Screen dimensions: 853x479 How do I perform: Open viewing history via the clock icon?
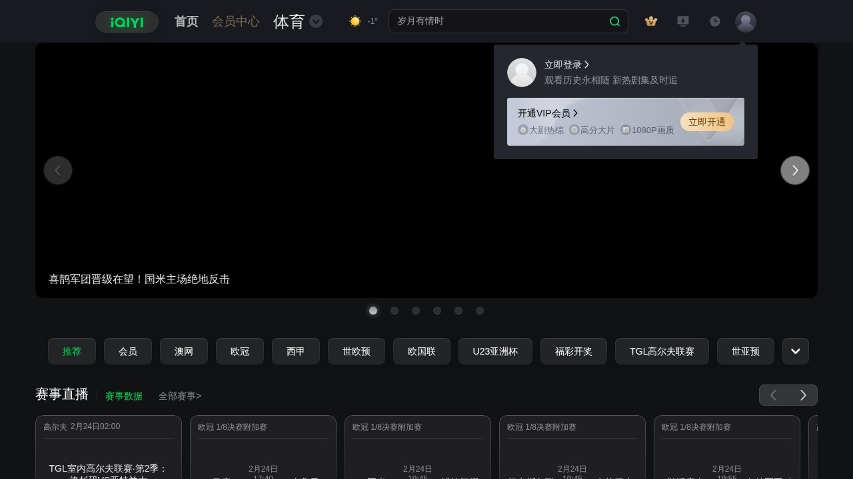point(715,21)
